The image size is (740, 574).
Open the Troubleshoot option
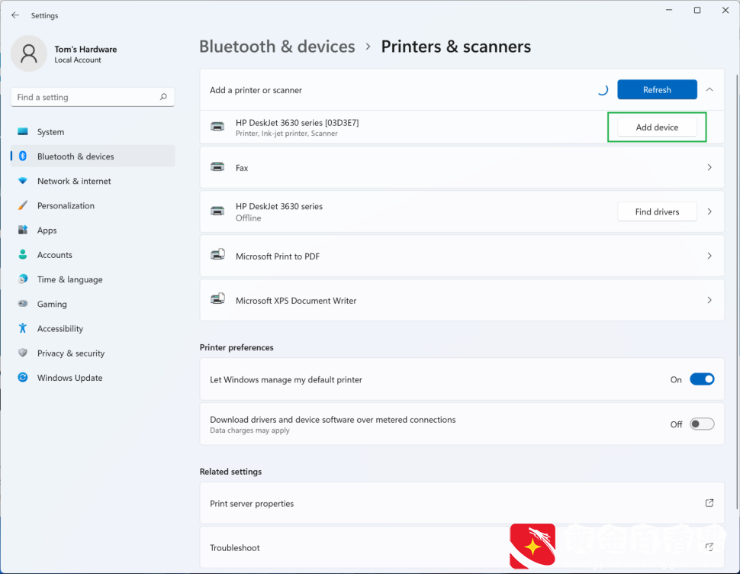tap(462, 547)
